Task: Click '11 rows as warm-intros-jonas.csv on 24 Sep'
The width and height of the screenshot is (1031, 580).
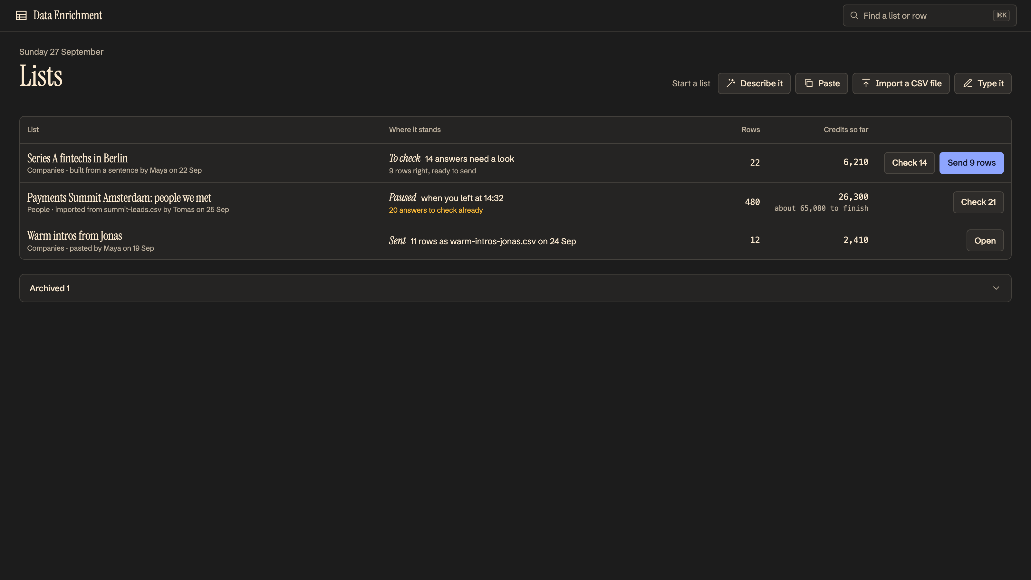Action: pyautogui.click(x=493, y=241)
